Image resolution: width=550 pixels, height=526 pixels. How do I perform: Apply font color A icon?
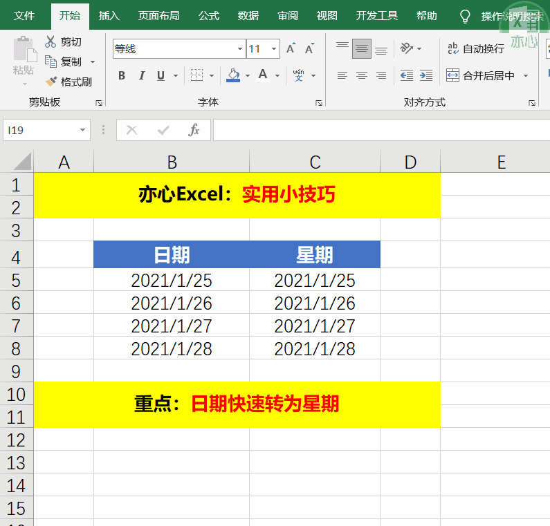[263, 75]
